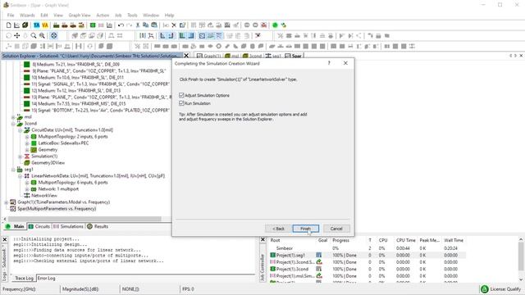This screenshot has width=525, height=295.
Task: Click the LatticeBox green square icon
Action: [x=34, y=143]
